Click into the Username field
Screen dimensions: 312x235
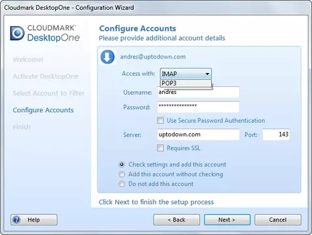[198, 92]
